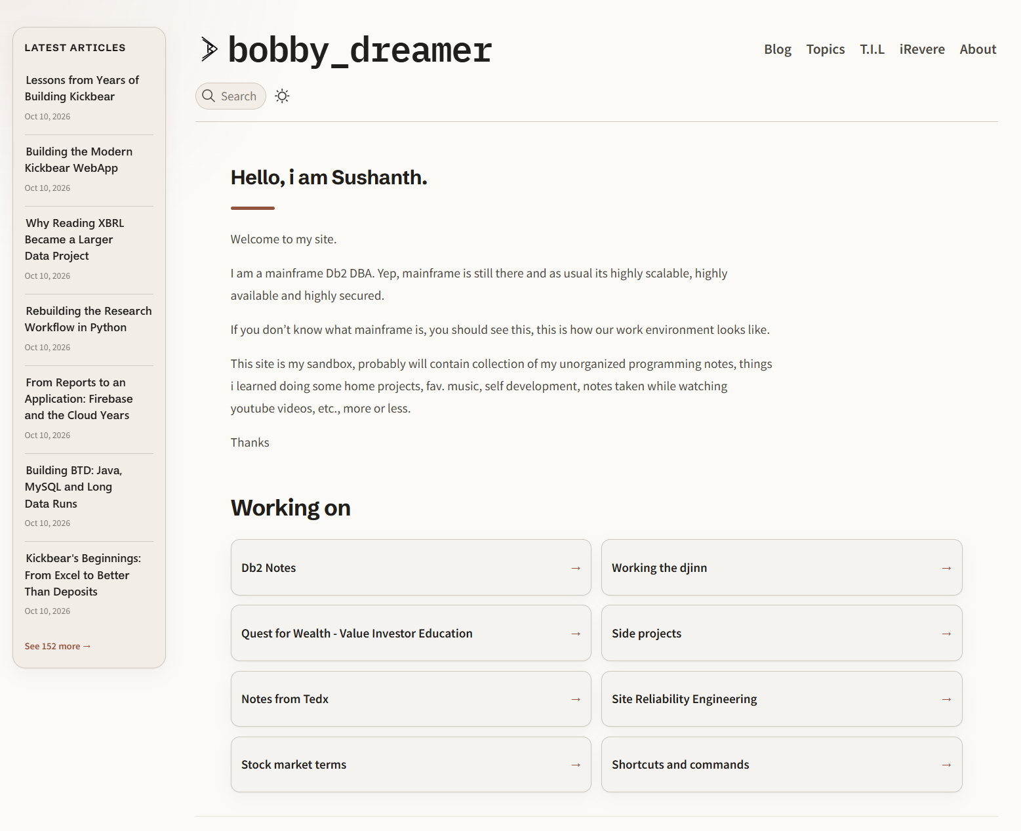Click the Hello, i am Sushanth heading
1021x831 pixels.
coord(329,178)
